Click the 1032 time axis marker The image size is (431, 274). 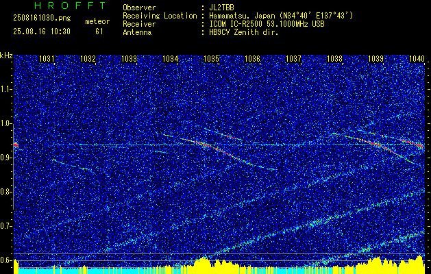coord(88,58)
